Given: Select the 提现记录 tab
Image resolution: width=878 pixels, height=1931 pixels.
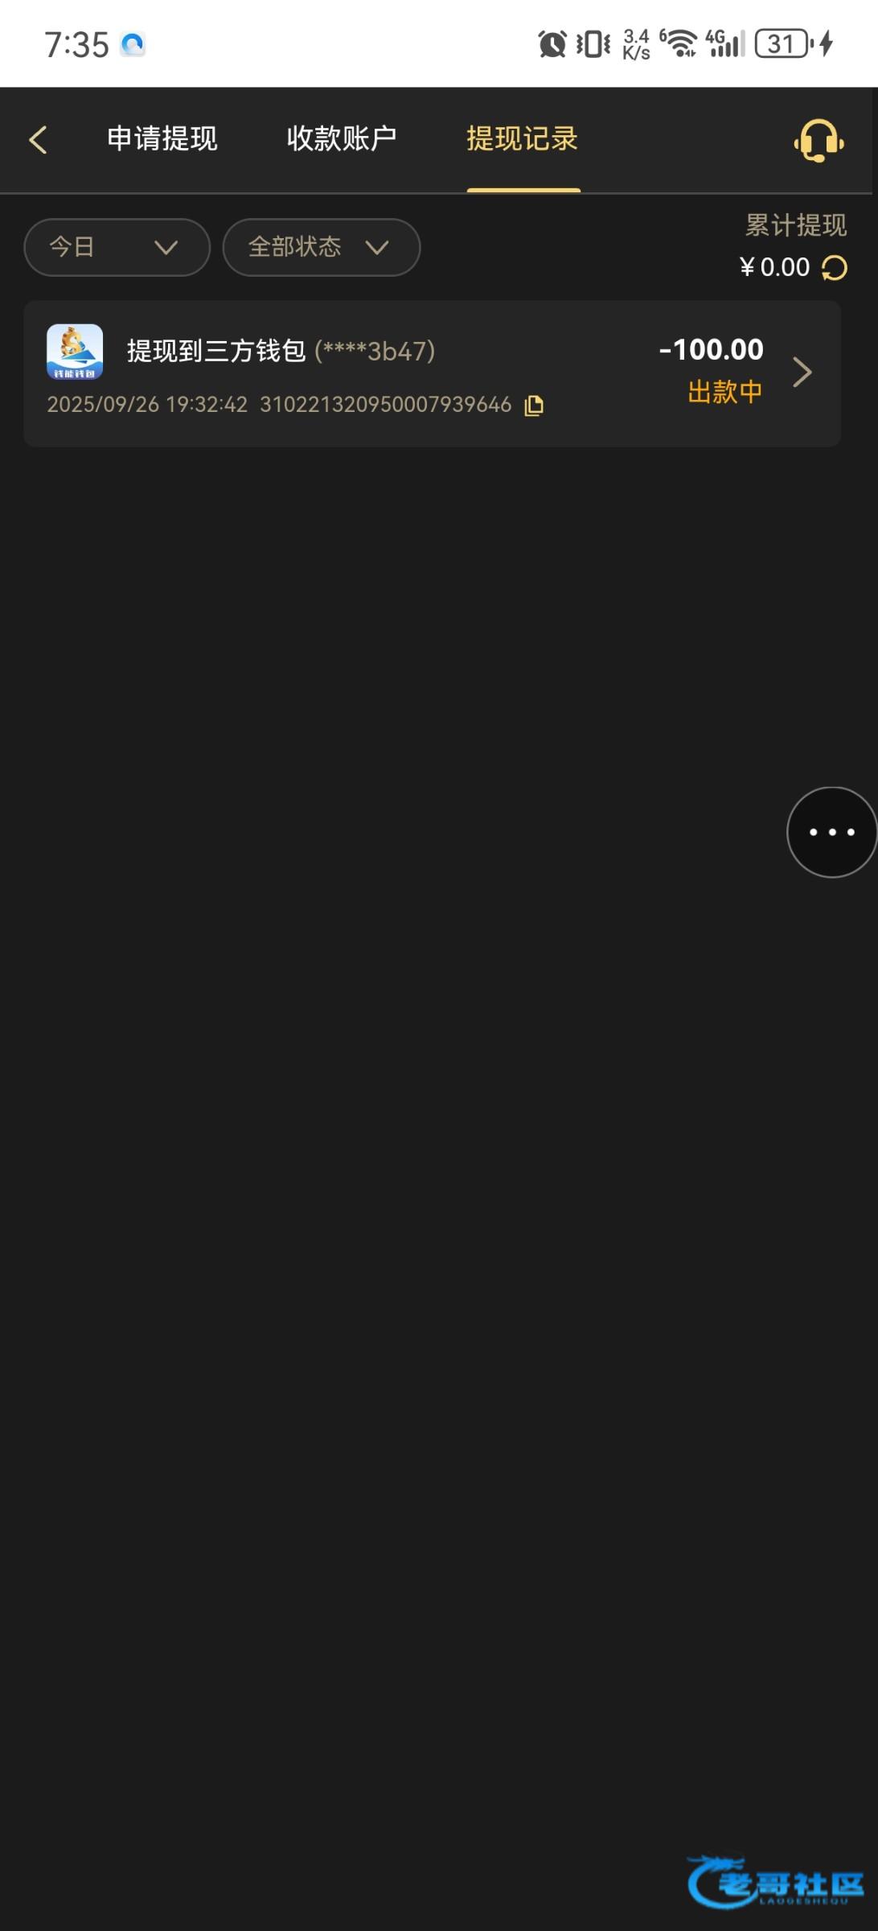Looking at the screenshot, I should point(523,139).
